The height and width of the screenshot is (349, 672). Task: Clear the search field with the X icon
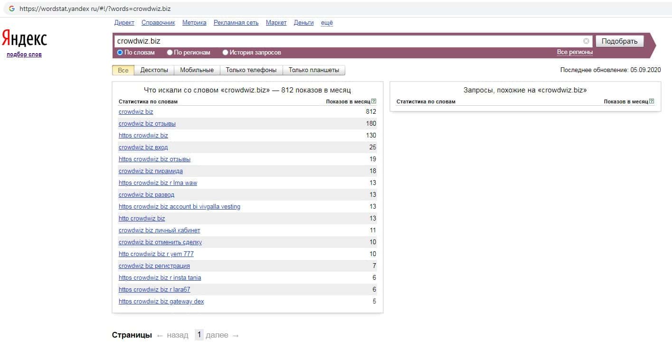coord(586,41)
